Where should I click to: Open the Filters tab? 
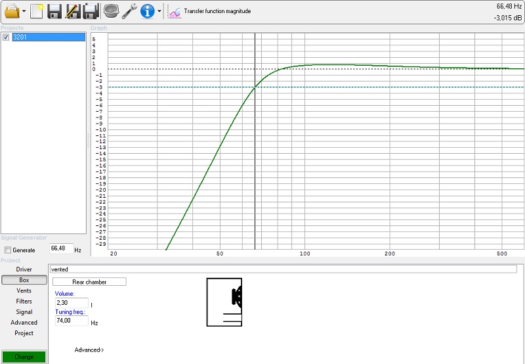pyautogui.click(x=24, y=302)
